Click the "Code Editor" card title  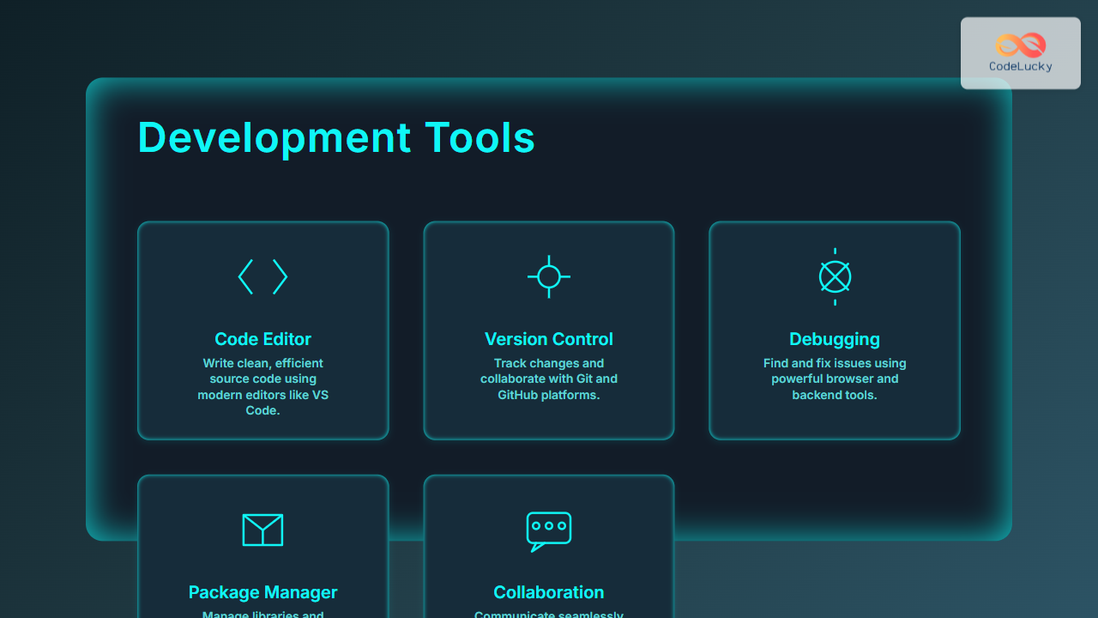point(262,339)
